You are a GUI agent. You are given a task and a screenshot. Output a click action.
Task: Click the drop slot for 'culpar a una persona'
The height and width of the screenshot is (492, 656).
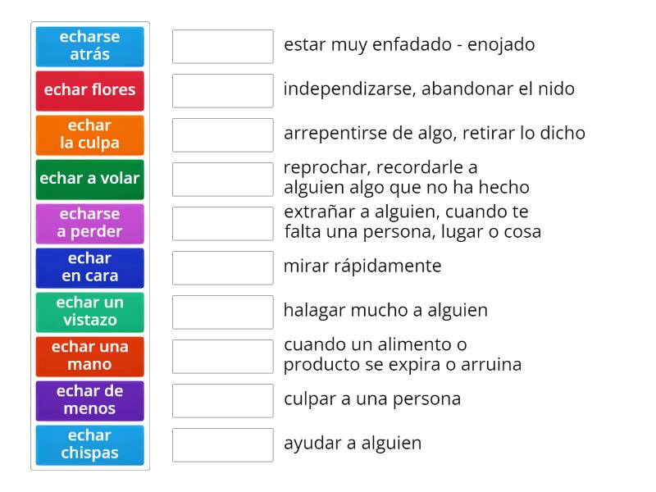[x=223, y=401]
